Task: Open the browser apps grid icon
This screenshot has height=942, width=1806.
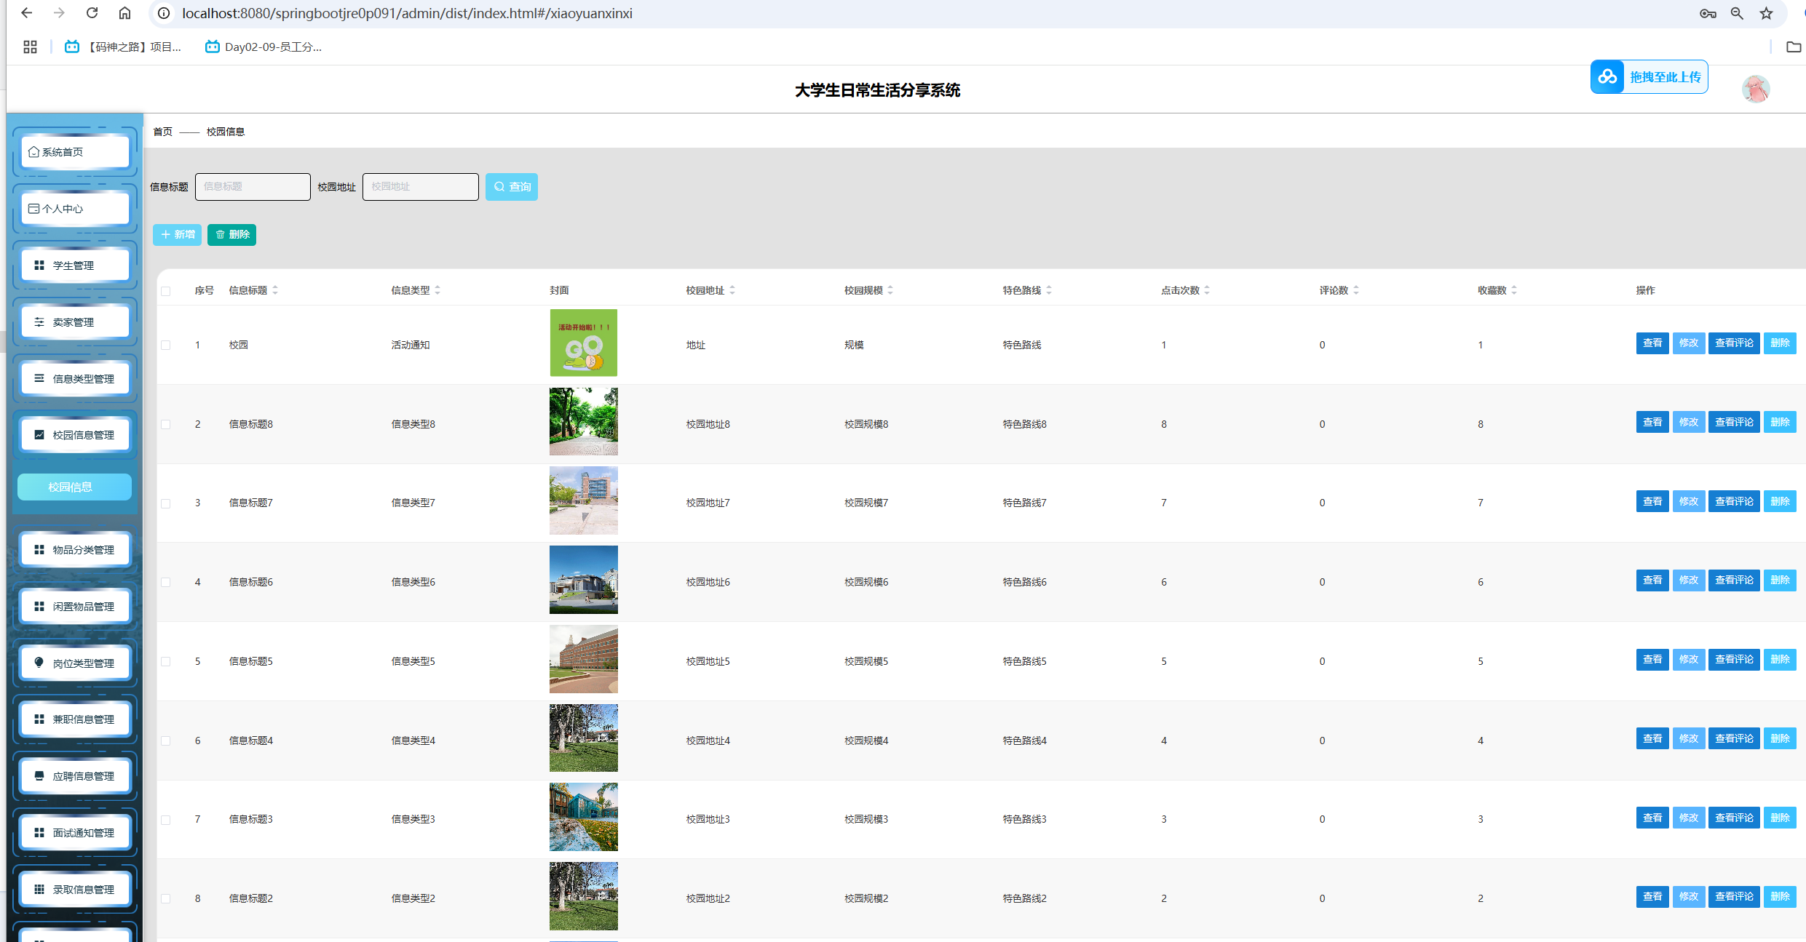Action: coord(30,47)
